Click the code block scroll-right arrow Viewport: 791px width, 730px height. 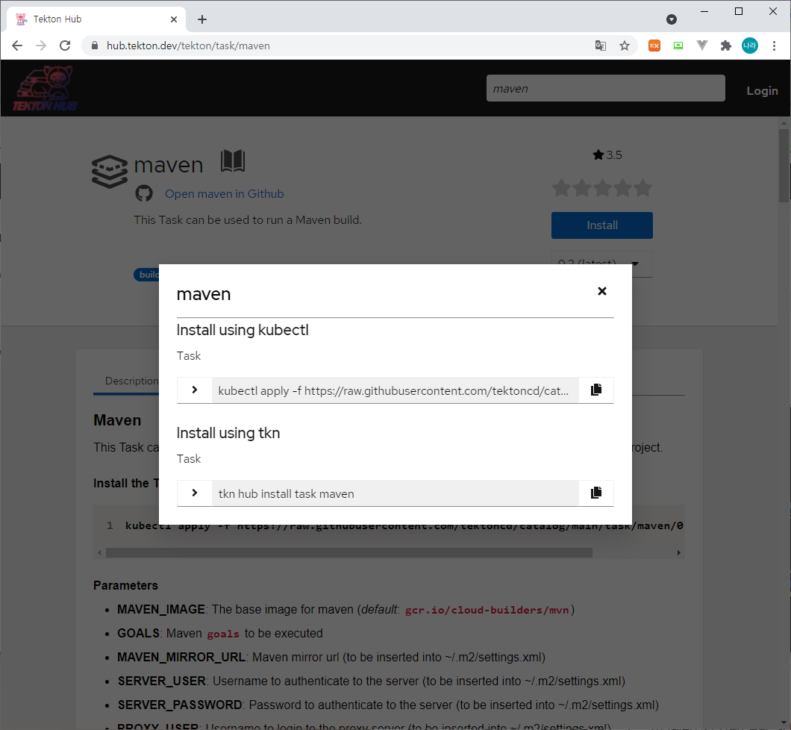[678, 552]
